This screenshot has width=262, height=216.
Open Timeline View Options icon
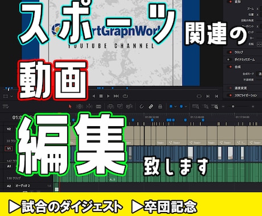(x=6, y=106)
